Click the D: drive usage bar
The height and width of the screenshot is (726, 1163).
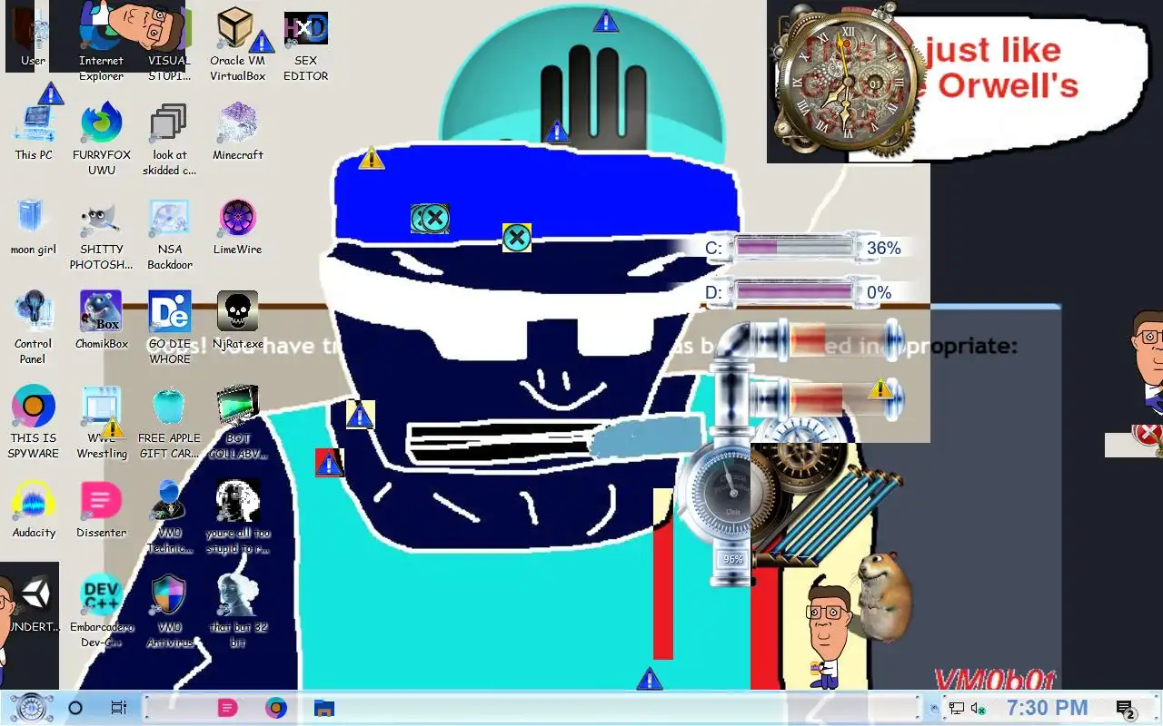[x=796, y=291]
